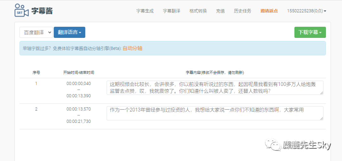Click inside the first subtitle text box
Image resolution: width=342 pixels, height=161 pixels.
(215, 87)
